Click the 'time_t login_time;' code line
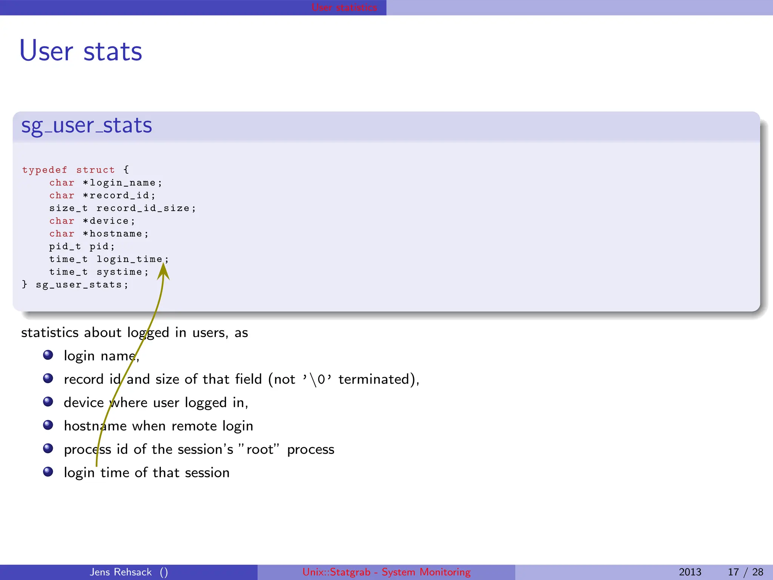The height and width of the screenshot is (580, 773). pos(109,259)
